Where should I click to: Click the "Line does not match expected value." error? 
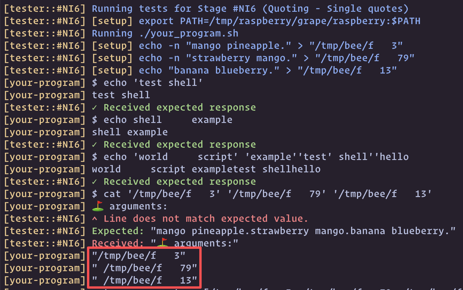(206, 219)
